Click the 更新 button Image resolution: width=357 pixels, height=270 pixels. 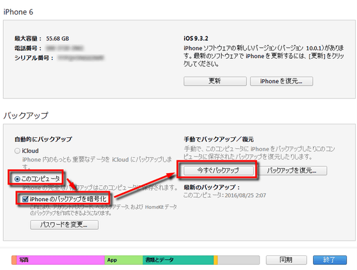pyautogui.click(x=215, y=81)
